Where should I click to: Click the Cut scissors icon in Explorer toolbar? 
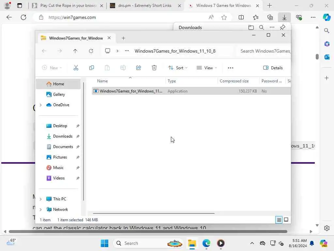click(76, 68)
